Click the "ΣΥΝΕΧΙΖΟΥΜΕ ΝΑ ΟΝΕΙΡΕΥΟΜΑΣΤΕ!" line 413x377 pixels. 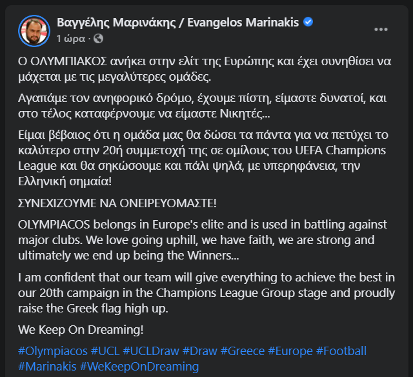click(x=117, y=203)
